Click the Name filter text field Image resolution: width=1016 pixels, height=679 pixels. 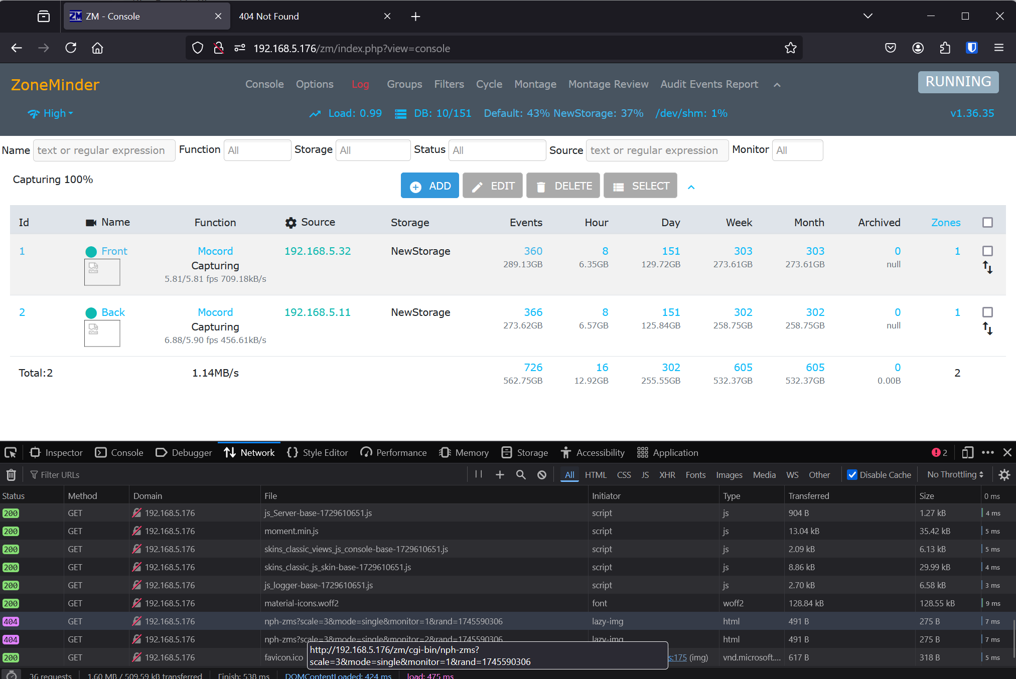coord(104,150)
